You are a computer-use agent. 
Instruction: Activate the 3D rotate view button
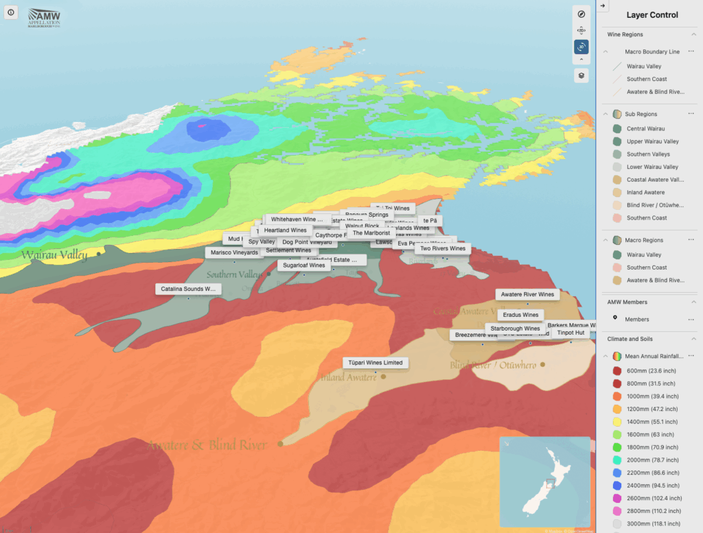click(581, 47)
